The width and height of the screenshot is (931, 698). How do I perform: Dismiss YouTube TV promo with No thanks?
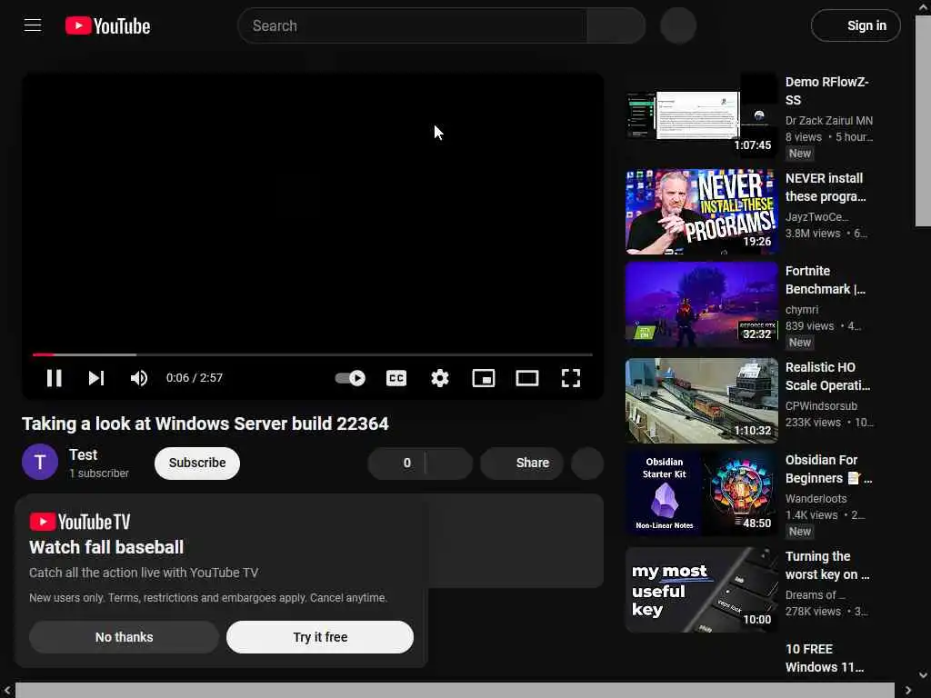[x=124, y=637]
